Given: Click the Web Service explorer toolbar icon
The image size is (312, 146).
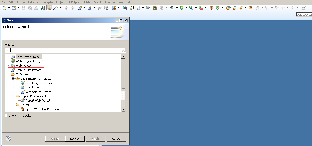Looking at the screenshot, I should tap(90, 8).
